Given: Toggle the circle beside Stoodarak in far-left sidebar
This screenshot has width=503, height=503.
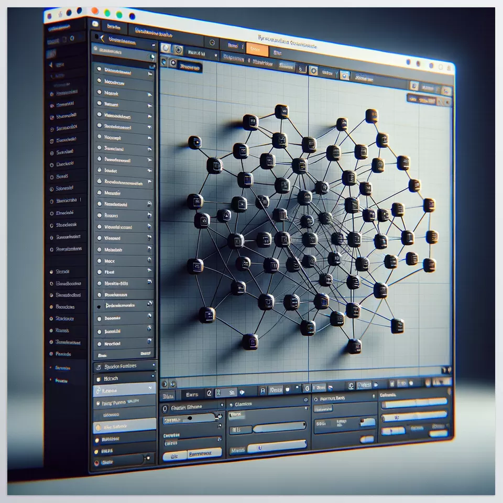Looking at the screenshot, I should click(52, 225).
